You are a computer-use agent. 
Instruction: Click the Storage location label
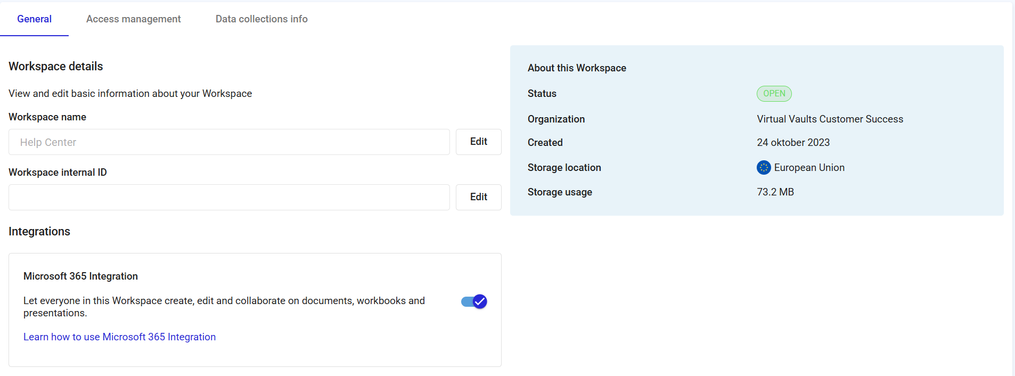pyautogui.click(x=564, y=168)
